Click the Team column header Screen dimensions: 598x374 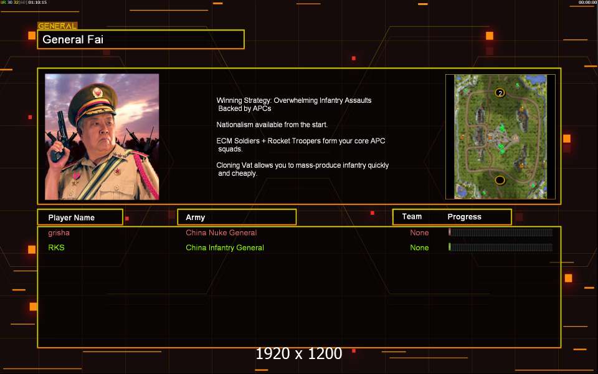[412, 216]
